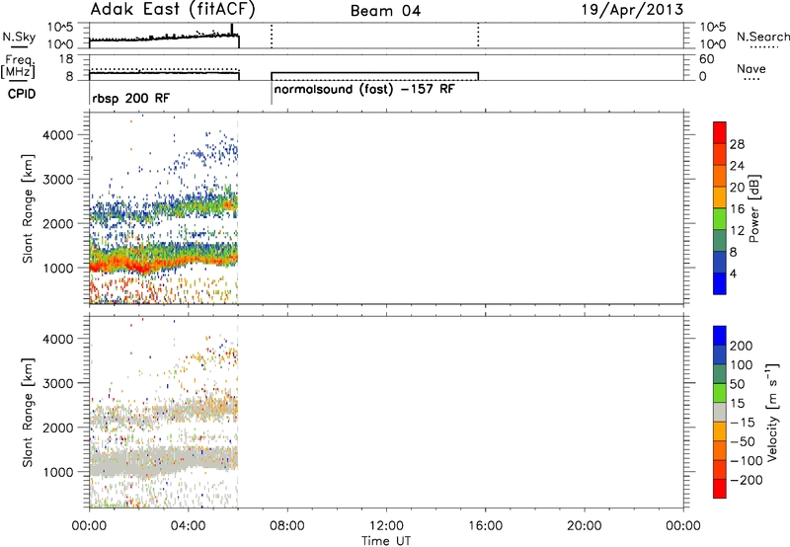Click the 'N.Search' legend label
Viewport: 790px width, 547px height.
click(763, 37)
